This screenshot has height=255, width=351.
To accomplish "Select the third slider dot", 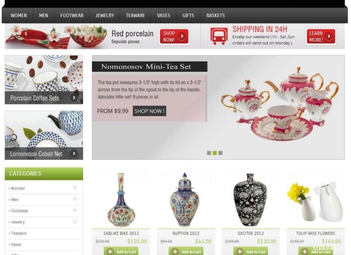I will [220, 153].
